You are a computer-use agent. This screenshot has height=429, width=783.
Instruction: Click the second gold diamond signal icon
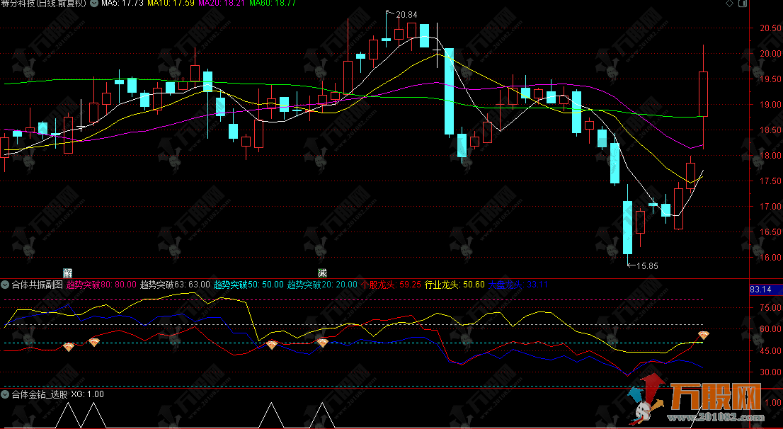coord(94,342)
